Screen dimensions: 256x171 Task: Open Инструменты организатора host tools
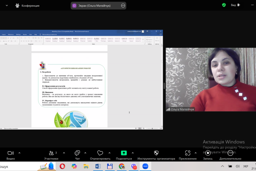[156, 155]
